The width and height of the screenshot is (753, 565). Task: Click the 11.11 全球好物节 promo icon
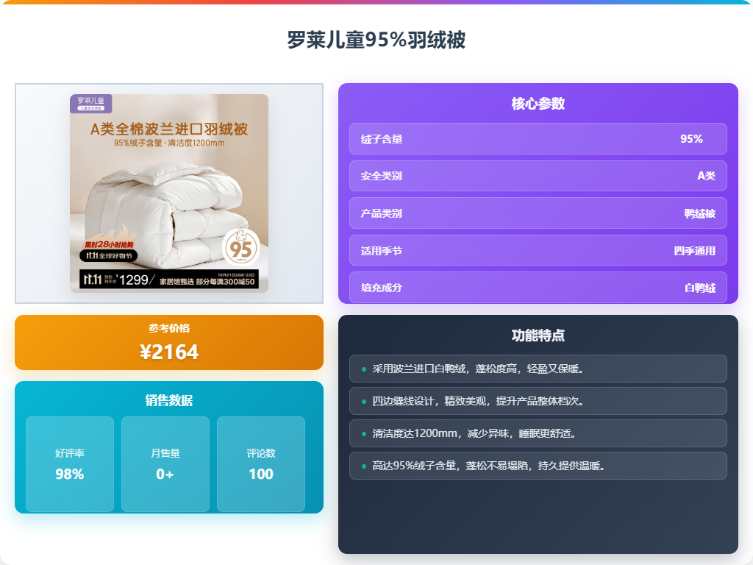point(110,256)
